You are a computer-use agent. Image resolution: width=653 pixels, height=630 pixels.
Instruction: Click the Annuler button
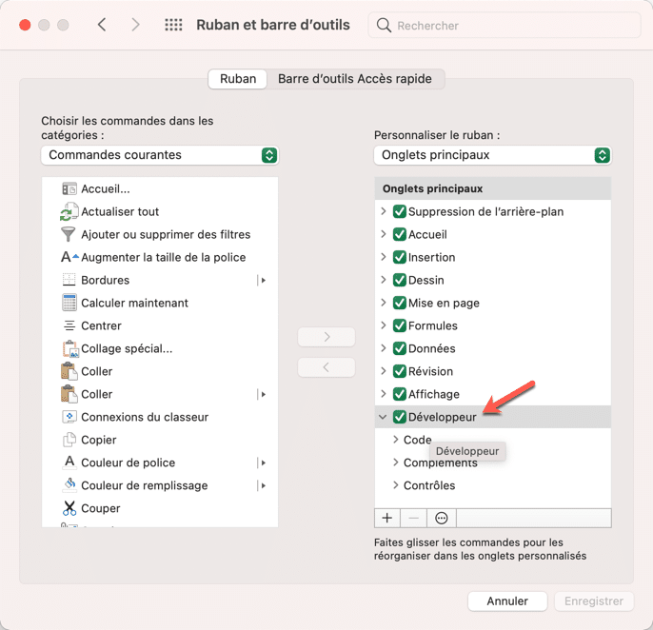[507, 600]
